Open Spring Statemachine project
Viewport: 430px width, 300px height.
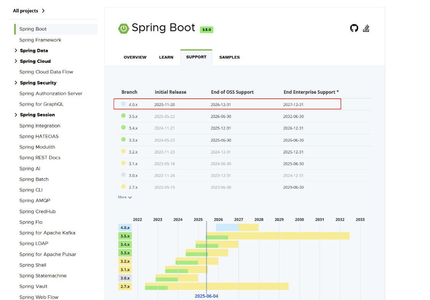pyautogui.click(x=43, y=276)
